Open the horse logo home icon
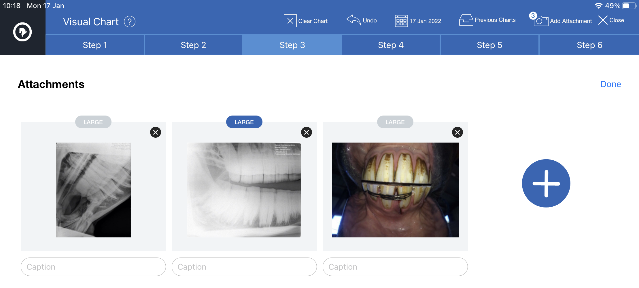 pos(22,32)
